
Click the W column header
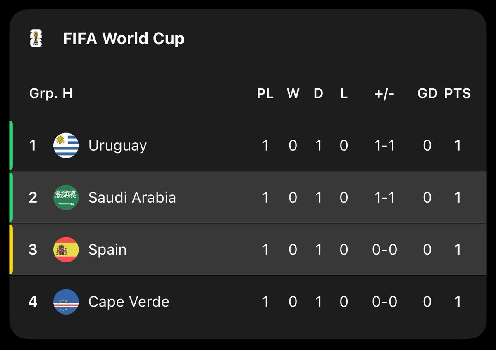293,93
